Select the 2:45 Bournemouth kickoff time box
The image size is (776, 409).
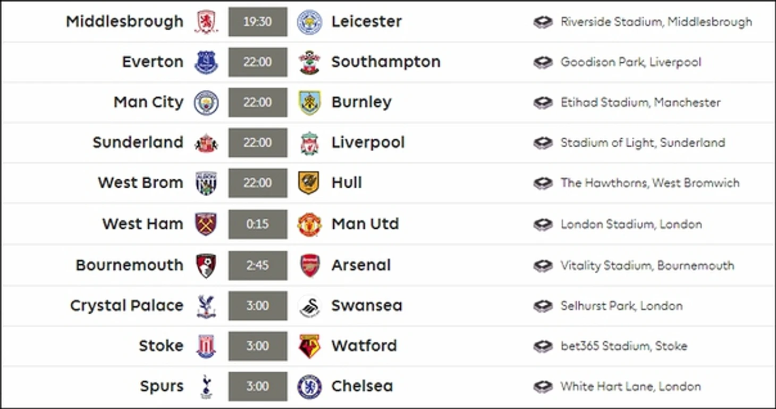coord(258,265)
